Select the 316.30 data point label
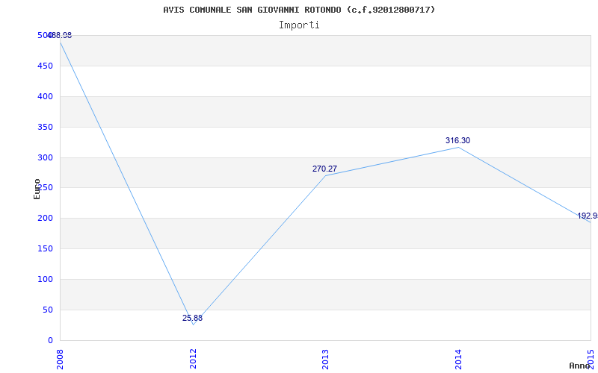This screenshot has width=598, height=373. tap(457, 140)
